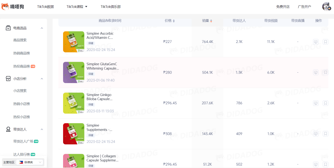Open analysis icon for Ginkgo Biloba row
Image resolution: width=334 pixels, height=168 pixels.
click(x=316, y=103)
